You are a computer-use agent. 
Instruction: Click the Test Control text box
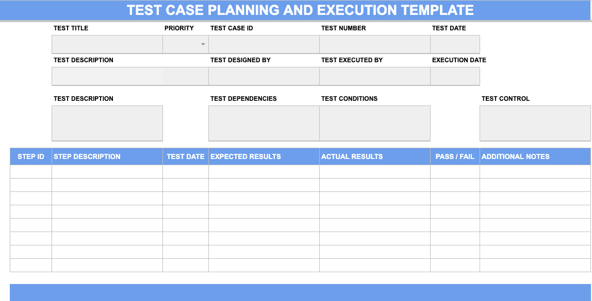tap(535, 123)
